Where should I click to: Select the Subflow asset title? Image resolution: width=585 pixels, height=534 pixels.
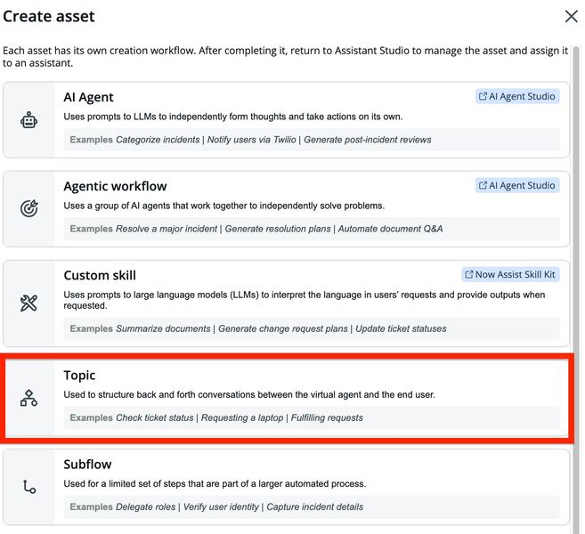87,465
